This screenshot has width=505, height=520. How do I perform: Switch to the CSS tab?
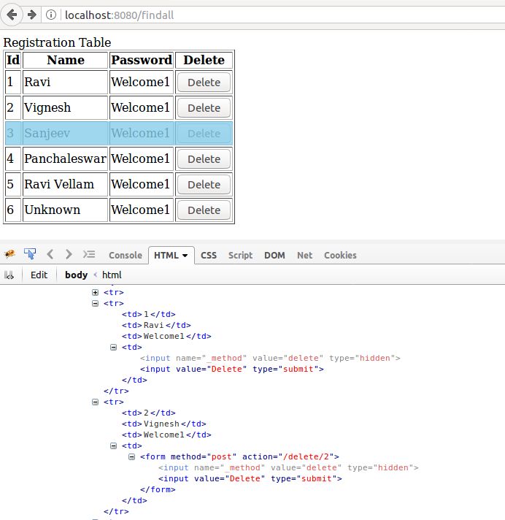209,255
